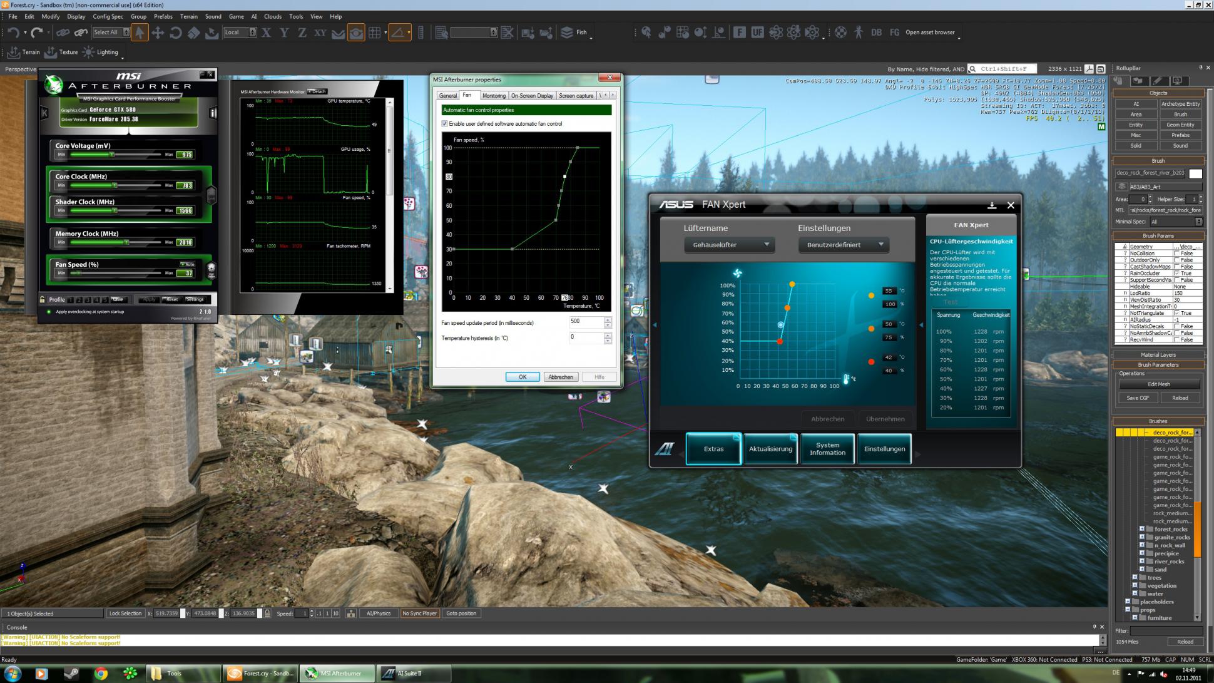Image resolution: width=1214 pixels, height=683 pixels.
Task: Switch to the Monitoring tab
Action: tap(493, 96)
